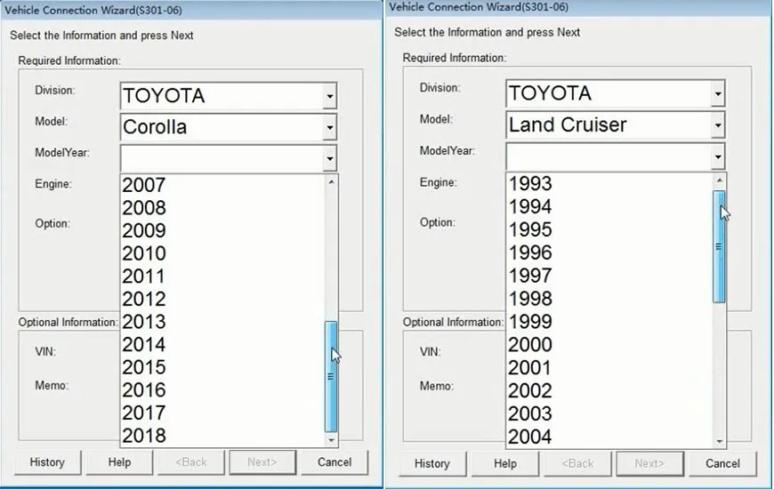Click the scroll-up arrow in Land Cruiser year list
The width and height of the screenshot is (774, 489).
[x=719, y=180]
